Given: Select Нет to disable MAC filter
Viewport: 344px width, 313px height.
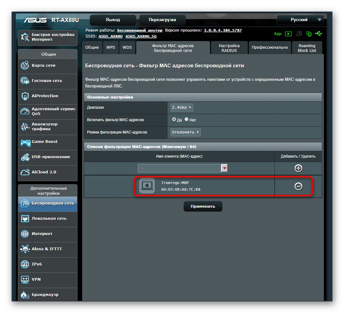Looking at the screenshot, I should 186,119.
